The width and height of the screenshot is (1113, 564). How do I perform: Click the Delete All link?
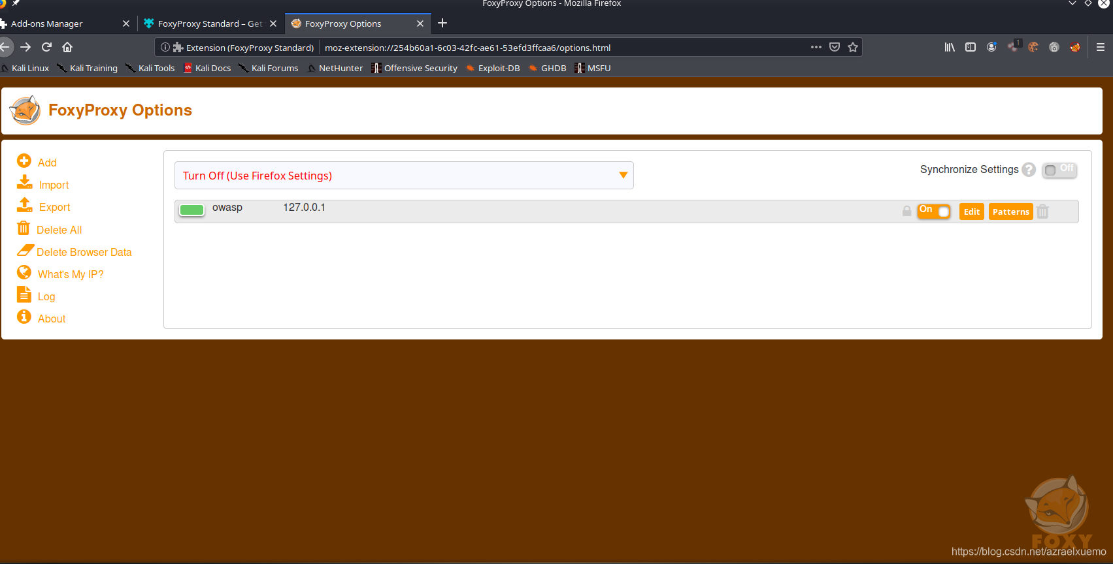coord(59,230)
